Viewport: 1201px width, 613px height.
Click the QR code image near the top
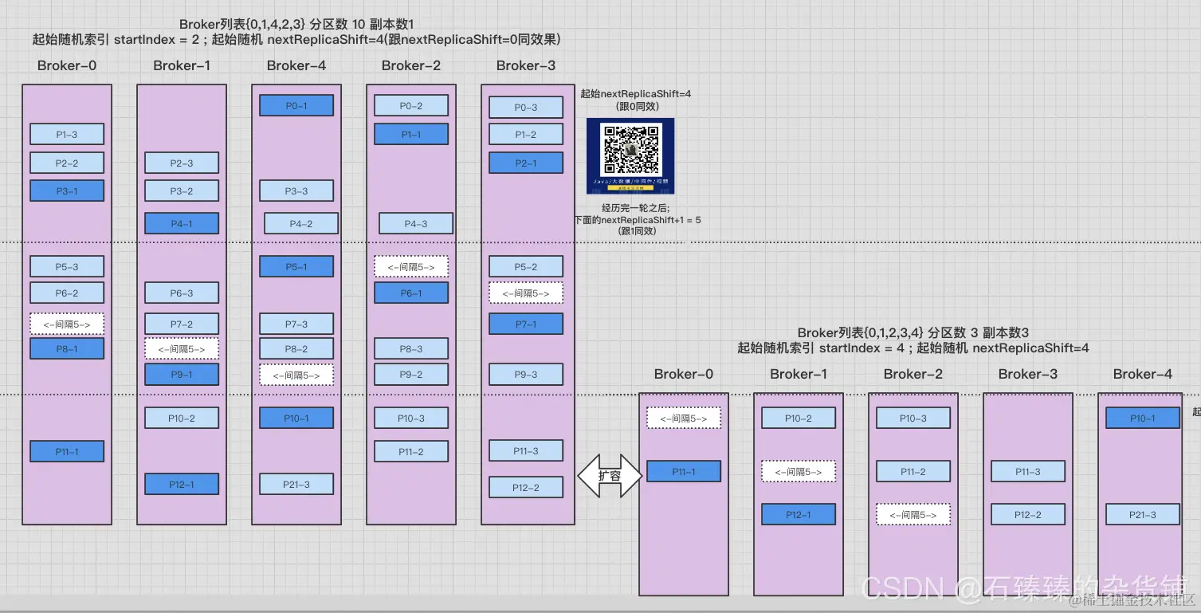(x=630, y=155)
